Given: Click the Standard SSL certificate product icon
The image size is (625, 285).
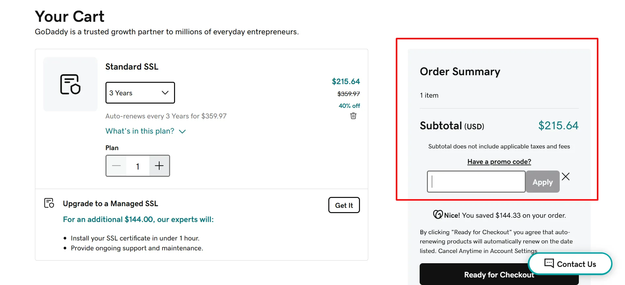Looking at the screenshot, I should [70, 84].
